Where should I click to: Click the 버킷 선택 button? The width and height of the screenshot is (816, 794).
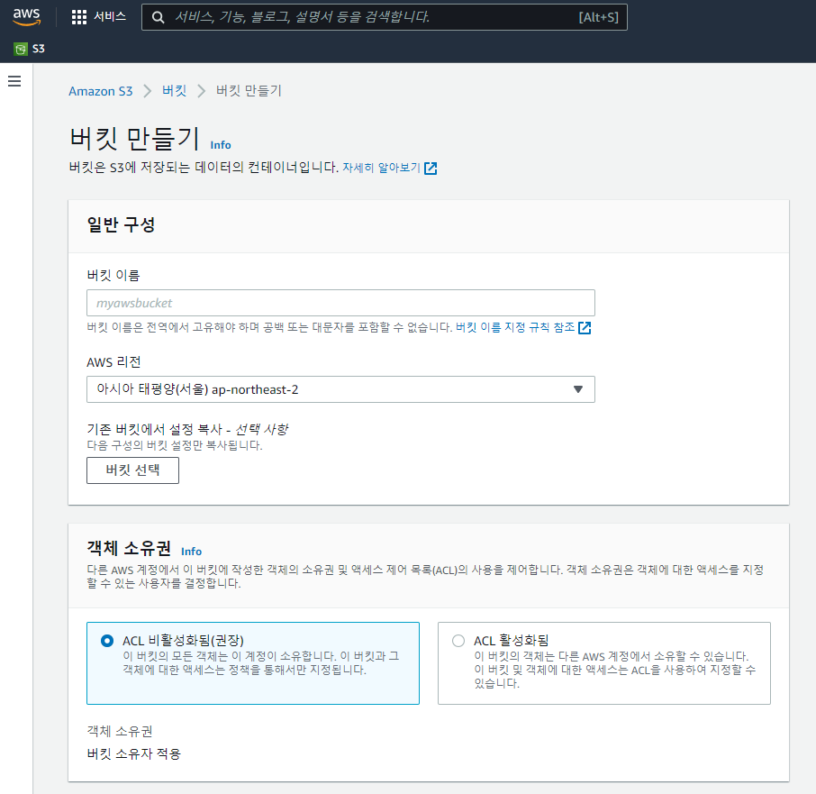coord(132,470)
